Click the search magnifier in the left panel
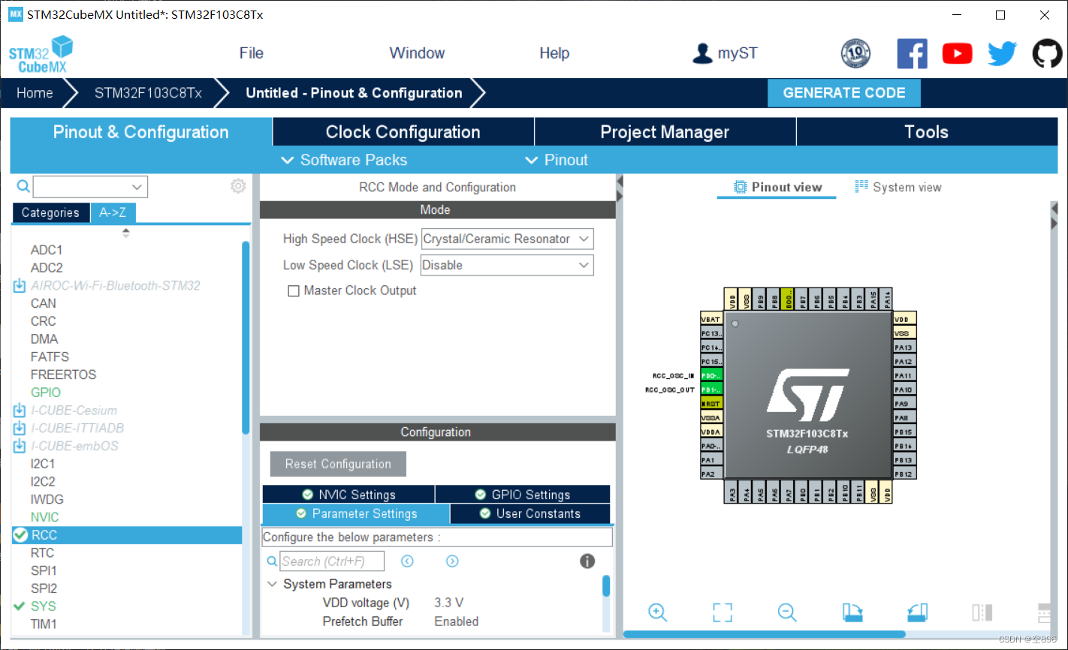Screen dimensions: 1068x650 click(x=23, y=186)
